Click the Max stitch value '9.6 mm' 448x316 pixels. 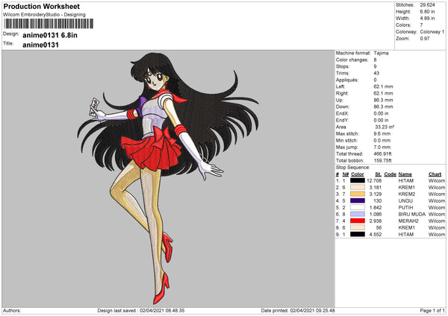click(x=382, y=133)
